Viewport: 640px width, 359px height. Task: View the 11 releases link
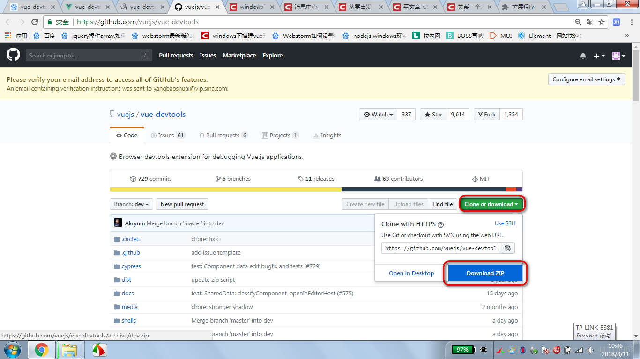(316, 179)
